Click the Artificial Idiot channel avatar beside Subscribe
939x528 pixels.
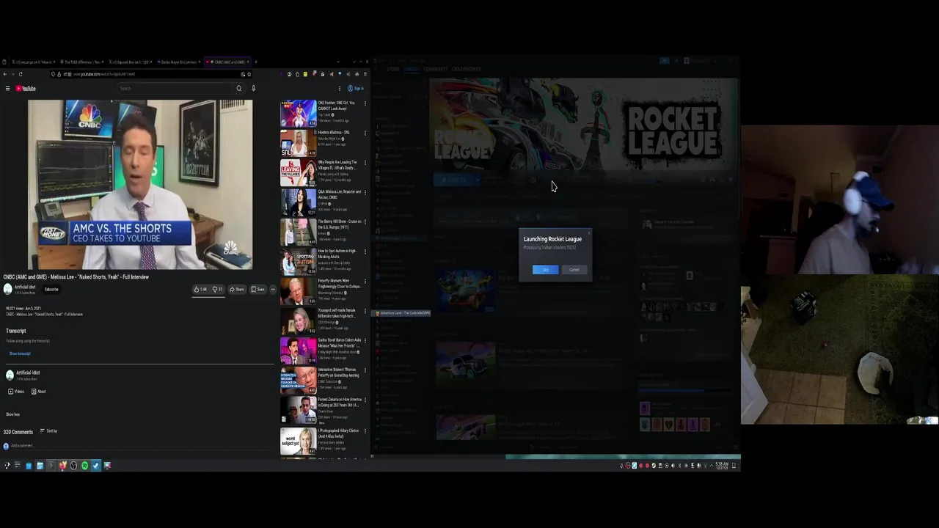(x=8, y=289)
